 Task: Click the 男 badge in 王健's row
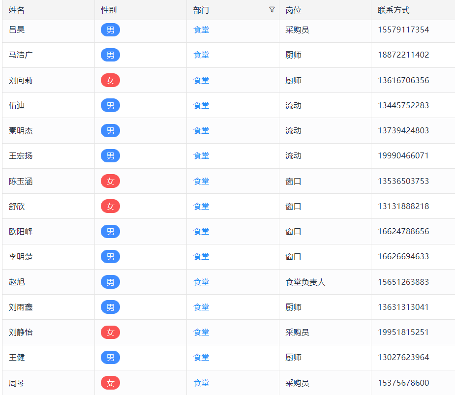click(x=110, y=357)
